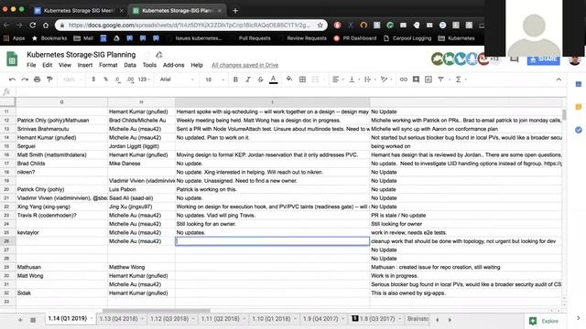
Task: Insert a comment
Action: [x=416, y=80]
